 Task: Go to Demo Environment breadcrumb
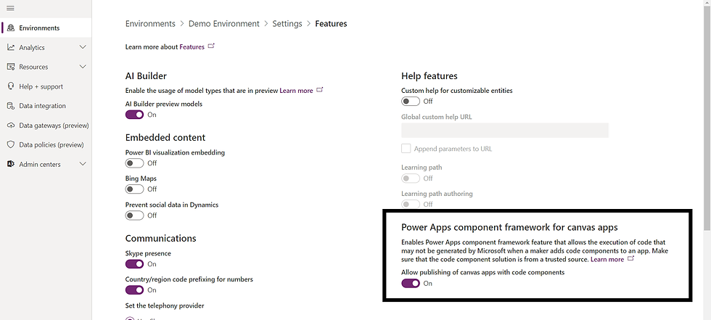[x=224, y=23]
